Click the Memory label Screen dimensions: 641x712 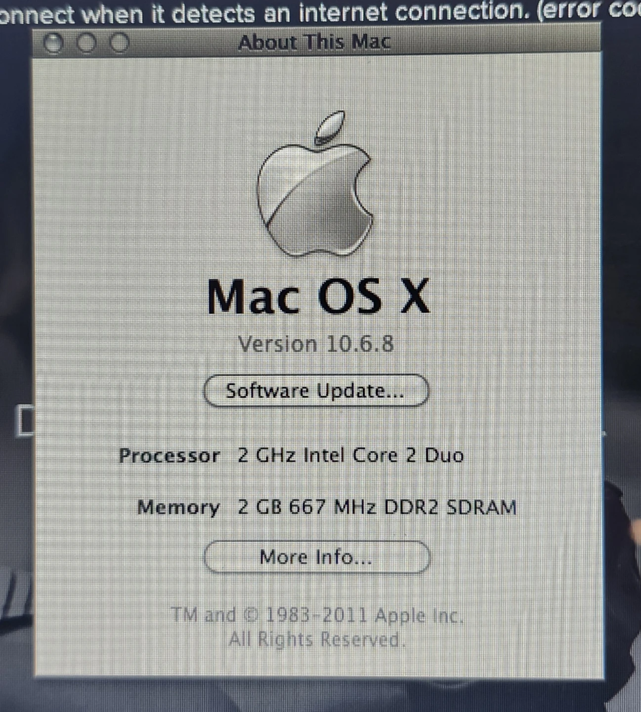click(178, 508)
